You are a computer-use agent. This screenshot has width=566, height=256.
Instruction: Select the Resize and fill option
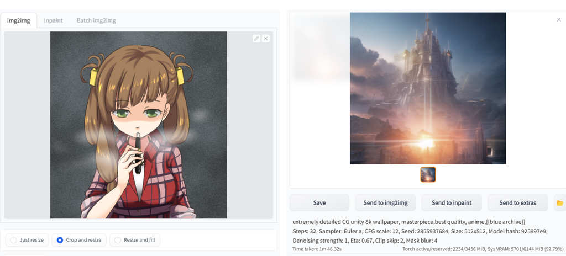tap(135, 240)
